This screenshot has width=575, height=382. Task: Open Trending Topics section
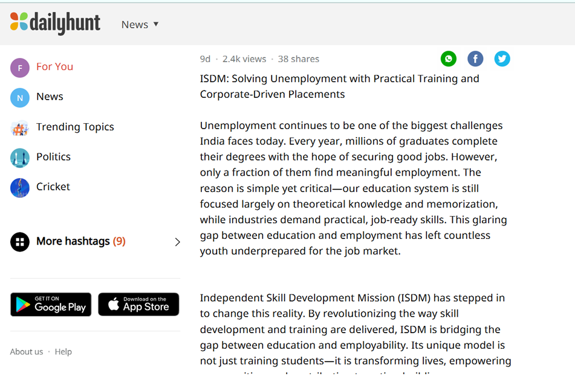75,127
